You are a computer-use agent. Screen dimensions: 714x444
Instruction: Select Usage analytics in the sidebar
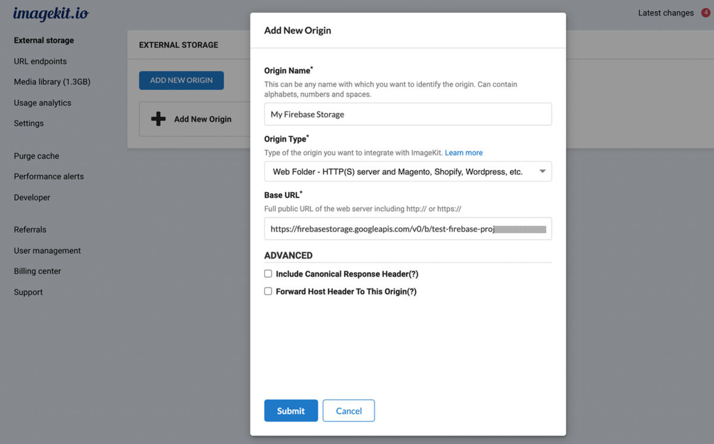[42, 103]
